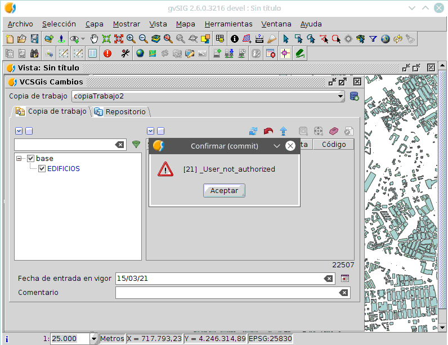Click the collapse chevron on Confirmar dialog title
Screen dimensions: 448x345
[276, 146]
